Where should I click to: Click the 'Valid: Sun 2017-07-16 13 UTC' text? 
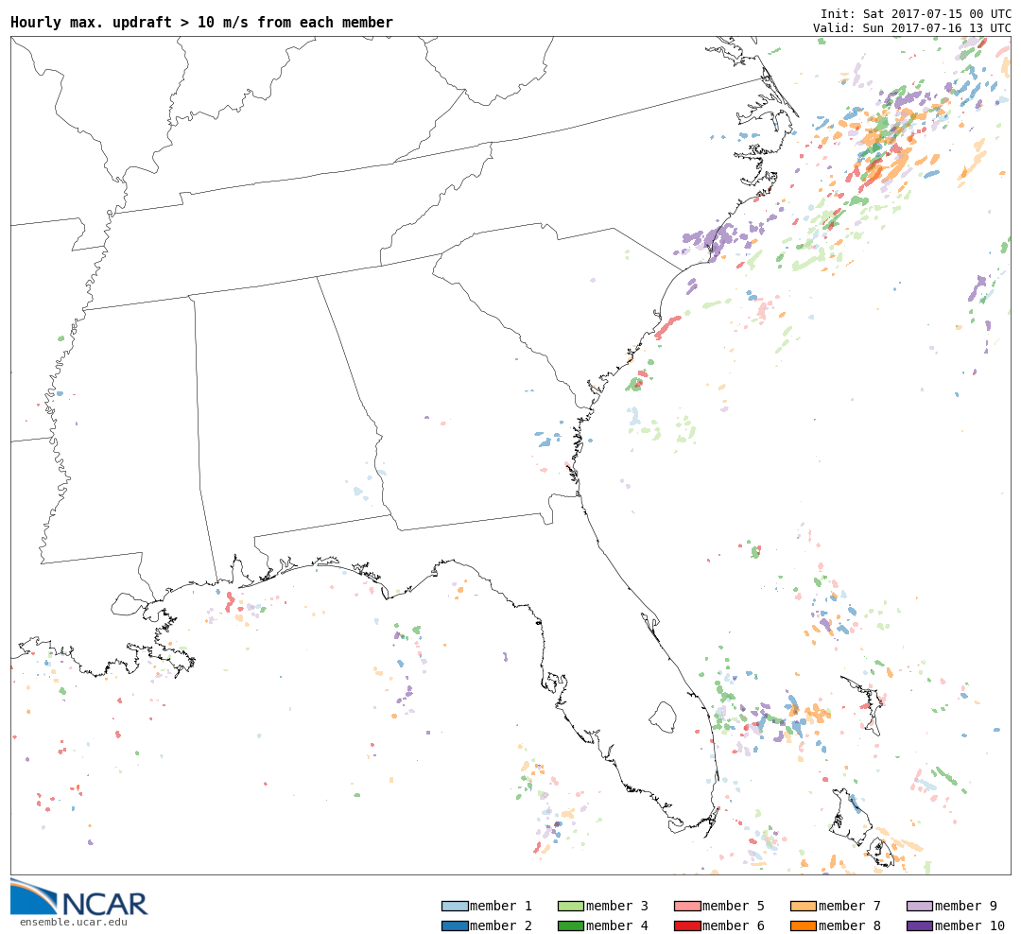coord(912,28)
